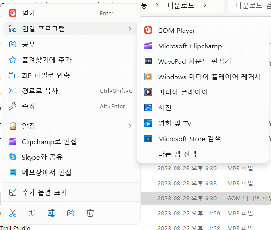Open with GOM Player label
Image resolution: width=271 pixels, height=230 pixels.
176,31
